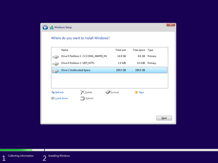Click the Total size column header
The width and height of the screenshot is (218, 163).
click(x=121, y=50)
